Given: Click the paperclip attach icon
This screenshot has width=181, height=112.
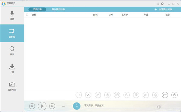Looking at the screenshot, I should click(x=155, y=95).
